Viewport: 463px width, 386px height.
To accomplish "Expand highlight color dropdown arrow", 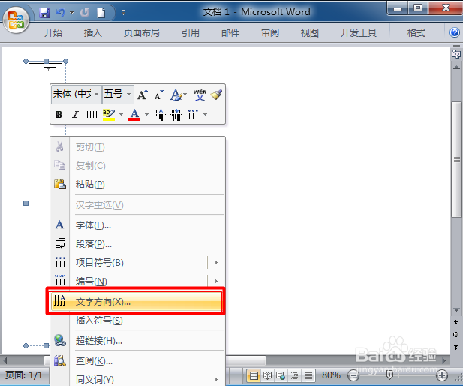I will [121, 115].
